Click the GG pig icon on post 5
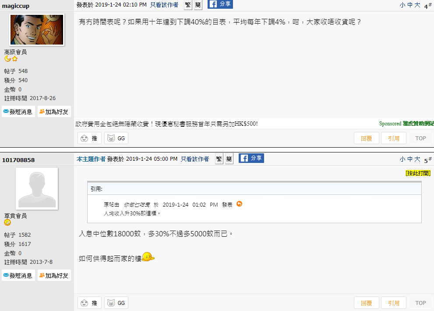The height and width of the screenshot is (311, 434). [x=116, y=303]
